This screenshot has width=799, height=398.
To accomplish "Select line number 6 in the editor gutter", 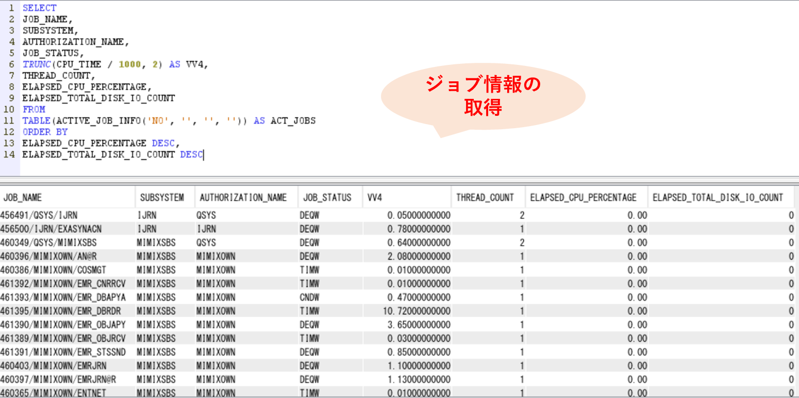I will (x=11, y=64).
